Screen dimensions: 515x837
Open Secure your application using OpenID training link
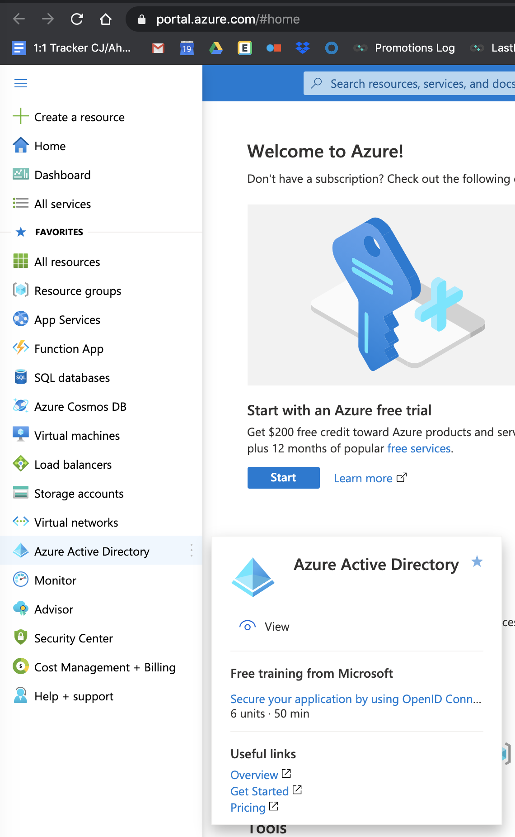(356, 699)
